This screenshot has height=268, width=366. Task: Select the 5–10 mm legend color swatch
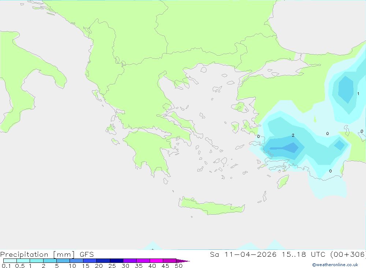63,261
